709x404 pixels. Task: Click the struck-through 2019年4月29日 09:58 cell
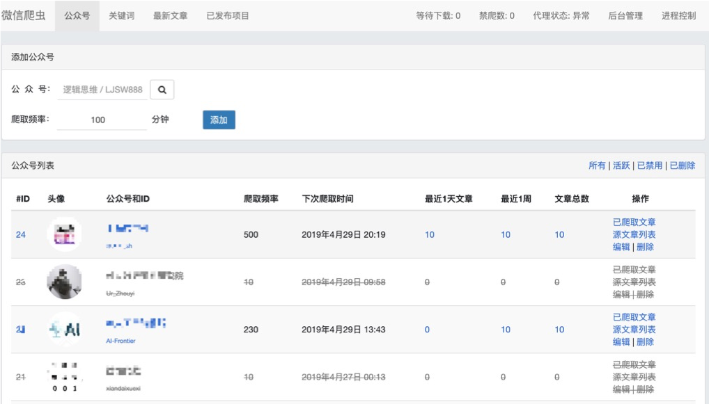(343, 282)
